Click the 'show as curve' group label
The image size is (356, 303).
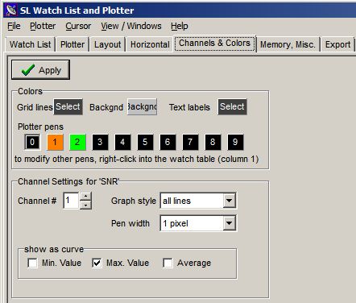pos(54,249)
